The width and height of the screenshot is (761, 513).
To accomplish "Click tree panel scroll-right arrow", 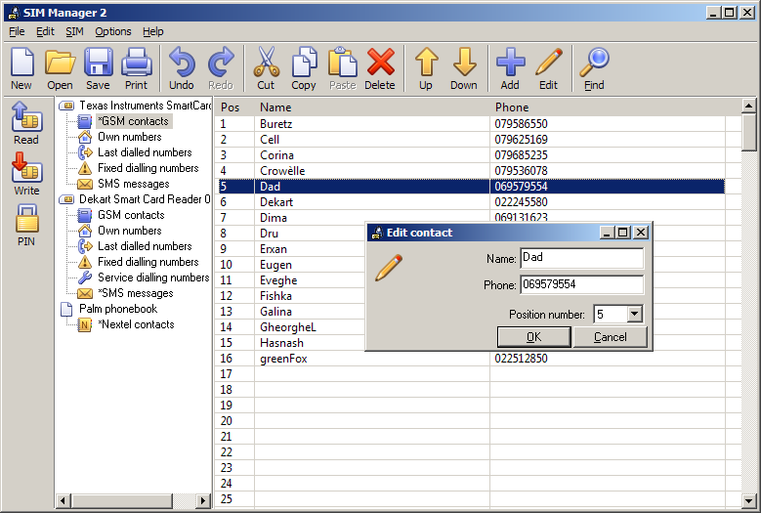I will [x=203, y=500].
